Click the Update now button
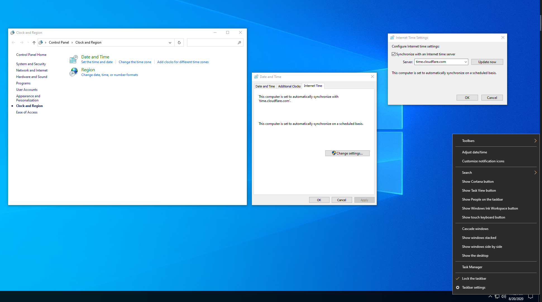The height and width of the screenshot is (302, 542). tap(487, 62)
